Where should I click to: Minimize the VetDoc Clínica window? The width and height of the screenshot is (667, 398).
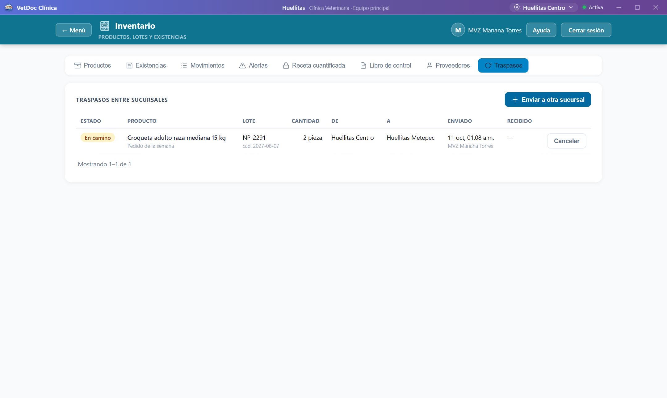(x=619, y=7)
